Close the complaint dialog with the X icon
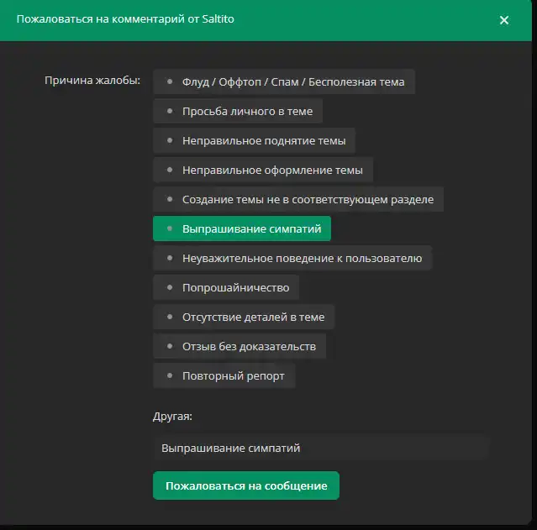The image size is (537, 530). (x=504, y=20)
